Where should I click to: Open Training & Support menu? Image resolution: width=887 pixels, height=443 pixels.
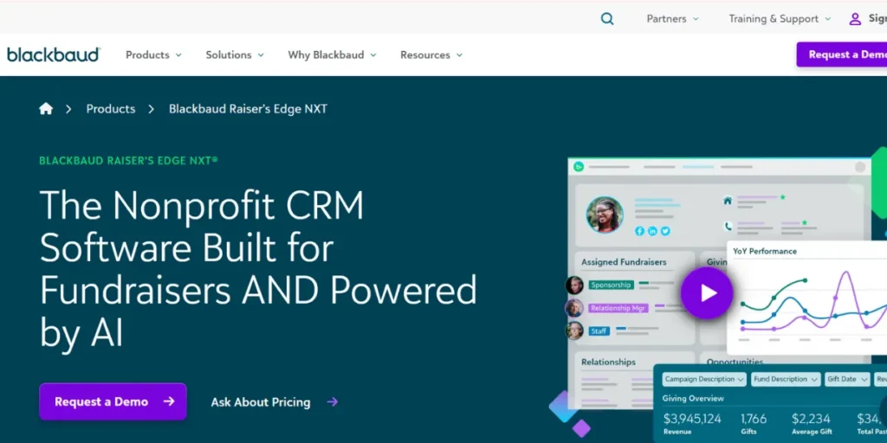[780, 18]
